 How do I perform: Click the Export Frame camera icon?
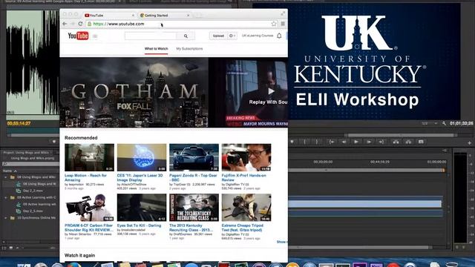[x=421, y=142]
